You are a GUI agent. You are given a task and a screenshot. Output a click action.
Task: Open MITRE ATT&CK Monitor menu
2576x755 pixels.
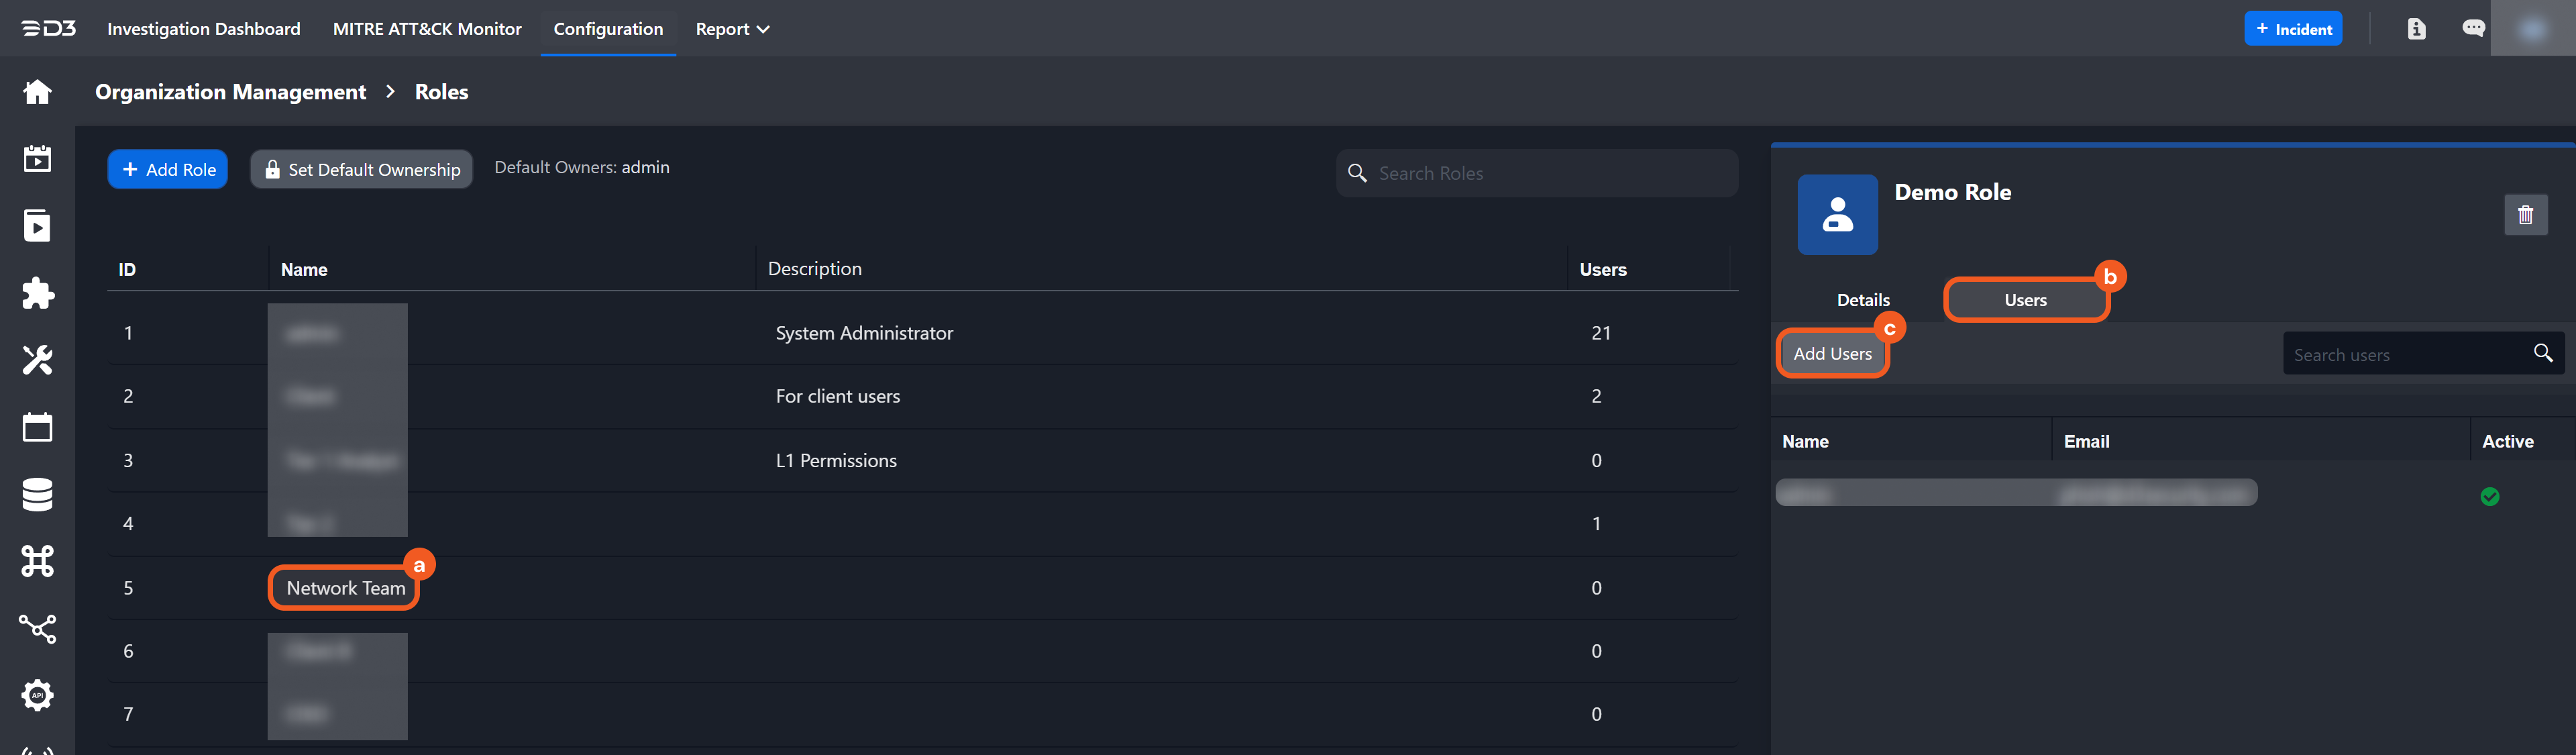(427, 29)
